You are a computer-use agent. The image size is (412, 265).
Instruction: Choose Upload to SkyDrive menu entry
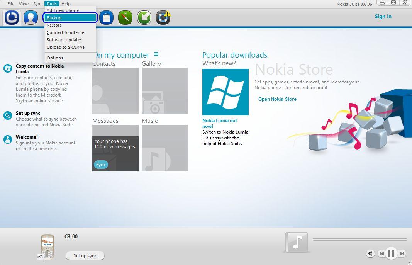click(x=70, y=47)
